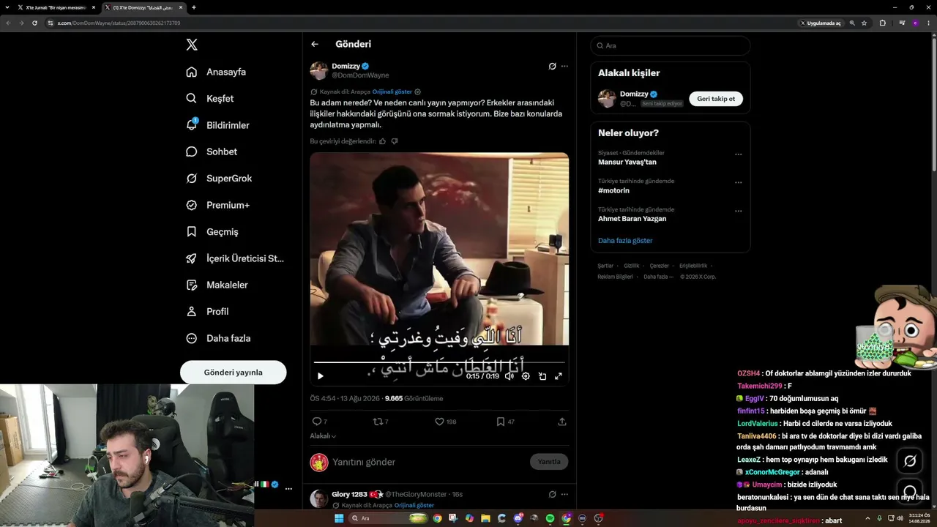Show original of Glory 1283's reply
The image size is (937, 527).
pyautogui.click(x=414, y=506)
